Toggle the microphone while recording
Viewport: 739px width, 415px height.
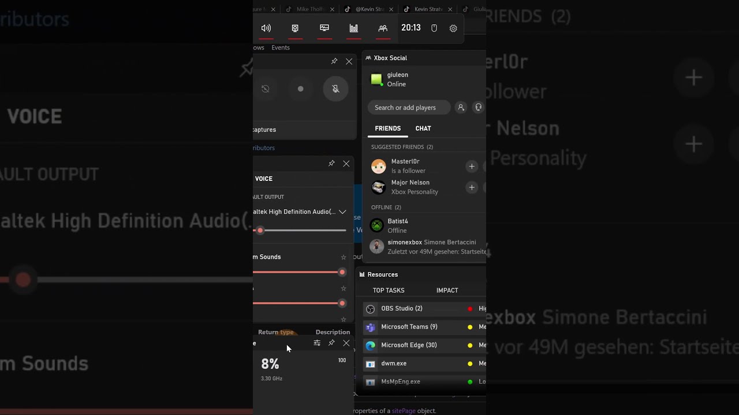point(335,89)
